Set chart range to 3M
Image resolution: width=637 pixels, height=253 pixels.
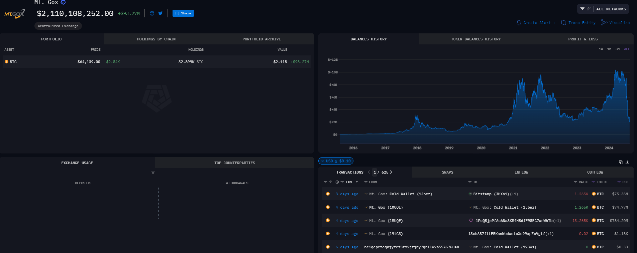point(618,49)
